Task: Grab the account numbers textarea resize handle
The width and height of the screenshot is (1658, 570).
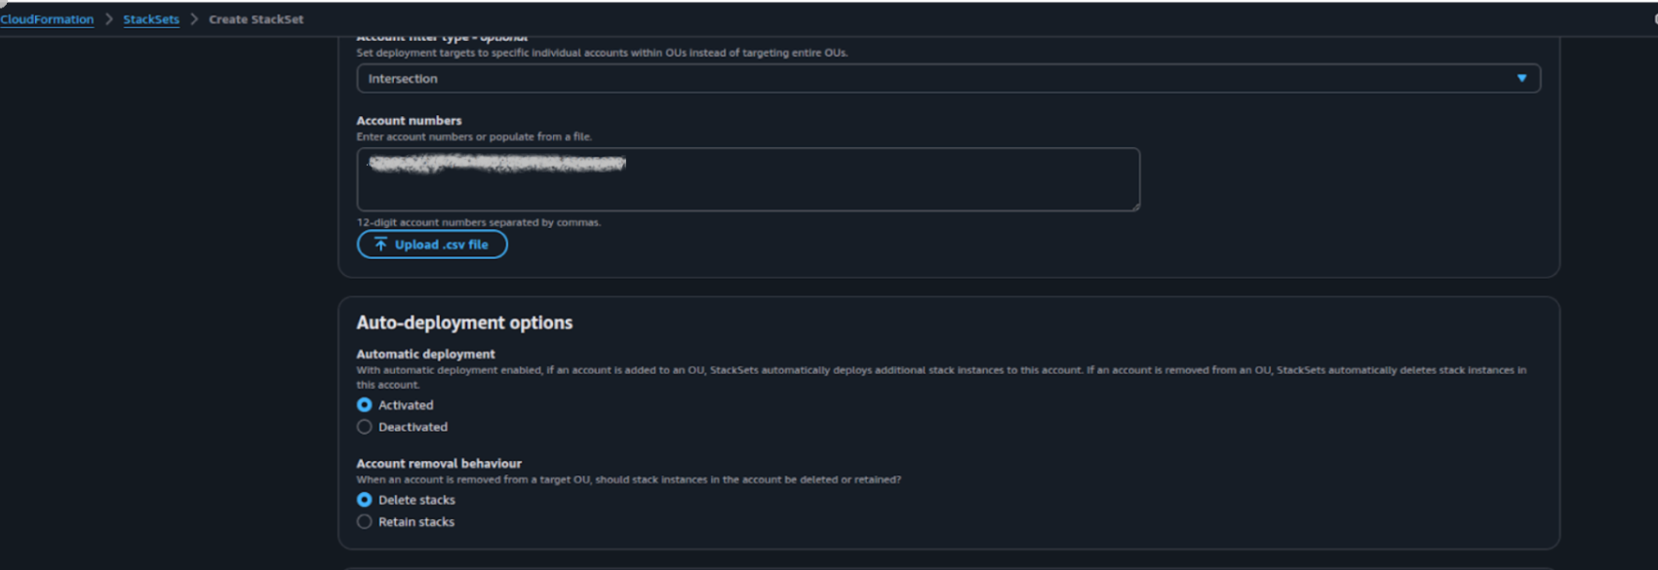Action: click(1134, 206)
